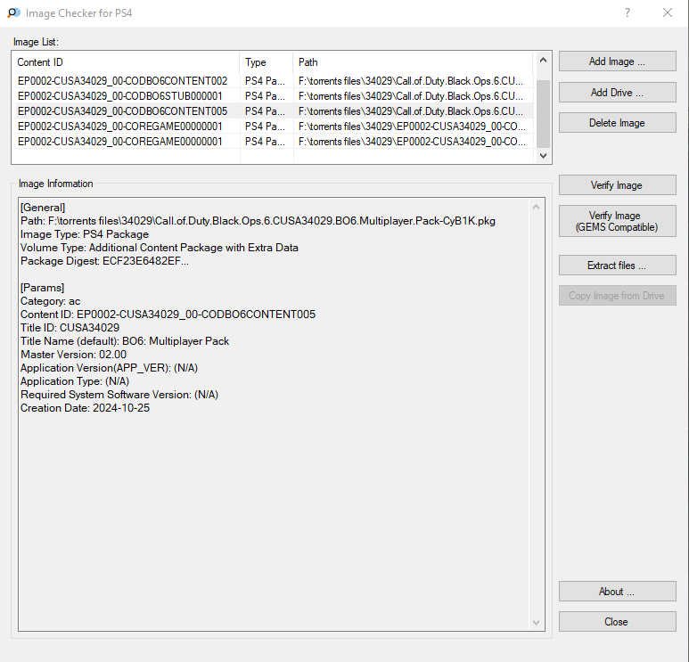Click the Category: ac line

(x=51, y=301)
